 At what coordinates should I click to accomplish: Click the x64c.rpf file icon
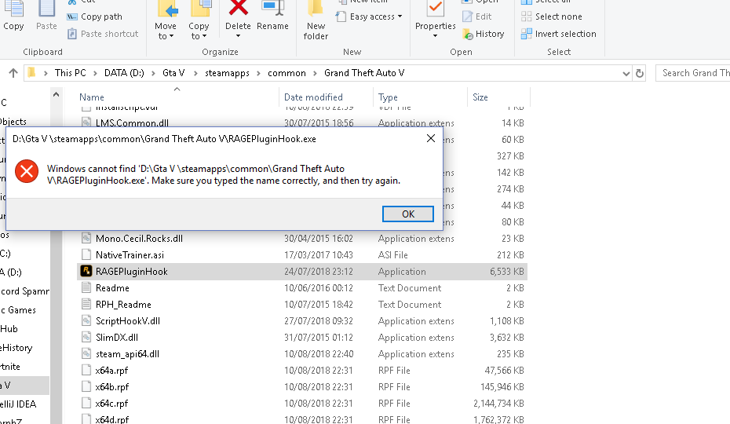pyautogui.click(x=86, y=403)
